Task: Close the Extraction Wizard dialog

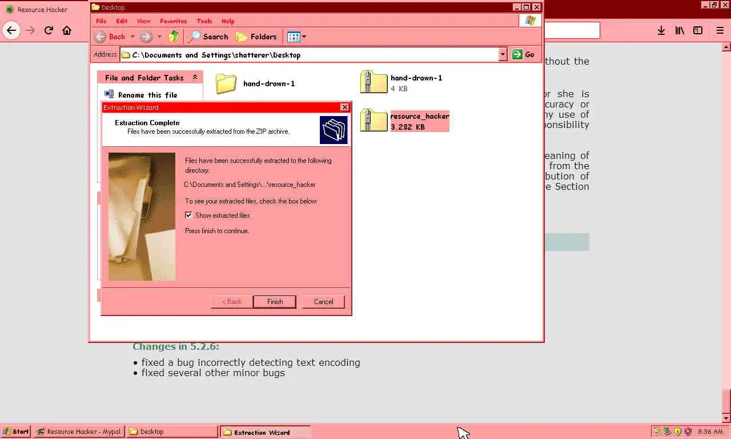Action: (x=344, y=107)
